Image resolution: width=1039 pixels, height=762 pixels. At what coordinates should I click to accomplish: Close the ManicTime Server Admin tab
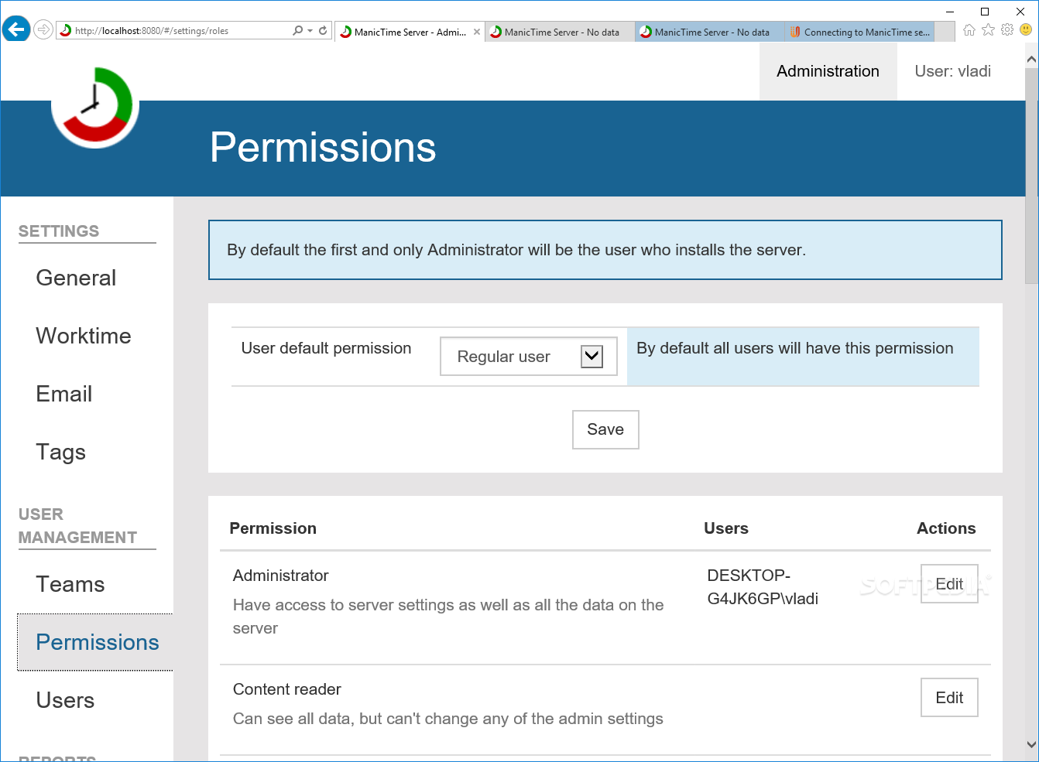click(x=477, y=32)
